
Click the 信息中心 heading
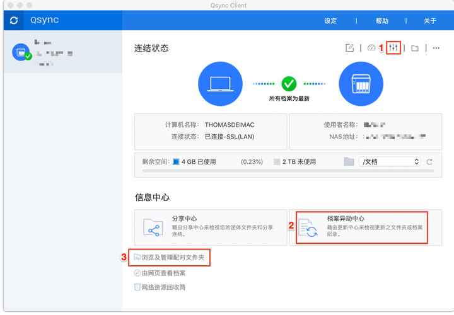[153, 197]
